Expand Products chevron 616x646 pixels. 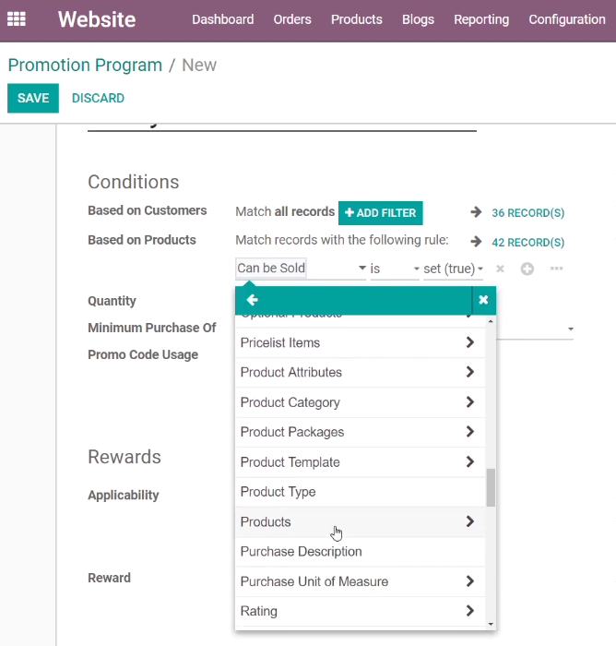tap(469, 521)
